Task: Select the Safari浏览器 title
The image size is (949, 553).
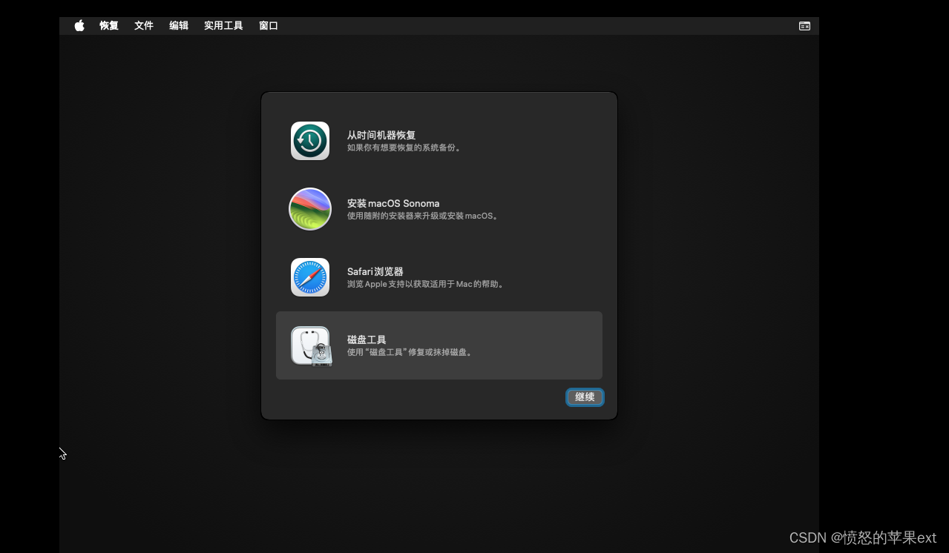Action: (x=375, y=271)
